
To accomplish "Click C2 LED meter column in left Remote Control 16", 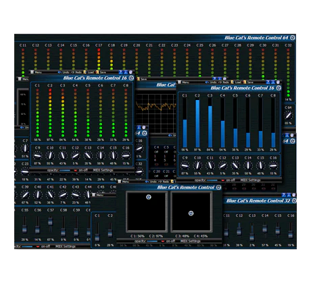I will click(50, 113).
